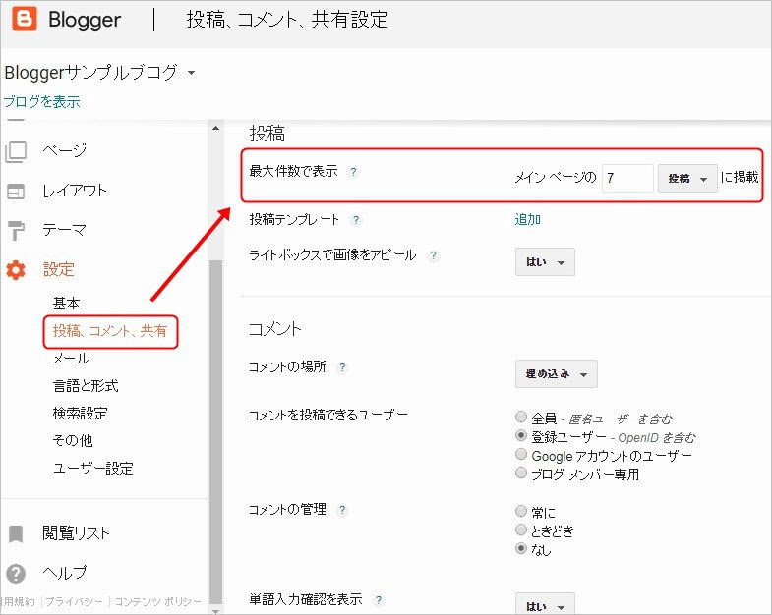Set comment moderation to 常に

coord(521,511)
